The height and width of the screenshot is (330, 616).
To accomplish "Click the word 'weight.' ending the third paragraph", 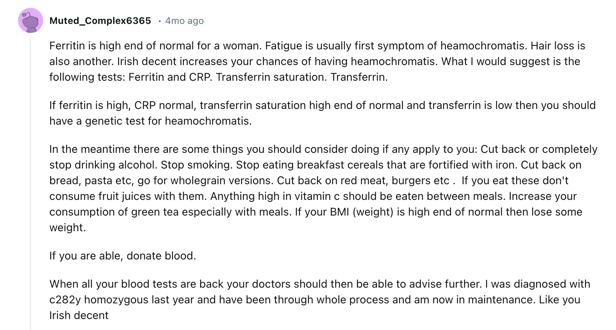I will 67,228.
